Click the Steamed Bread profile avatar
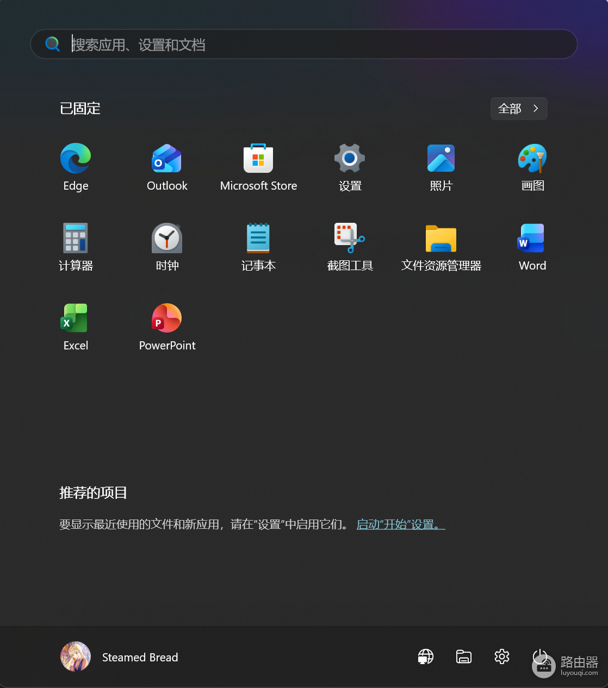 [76, 656]
